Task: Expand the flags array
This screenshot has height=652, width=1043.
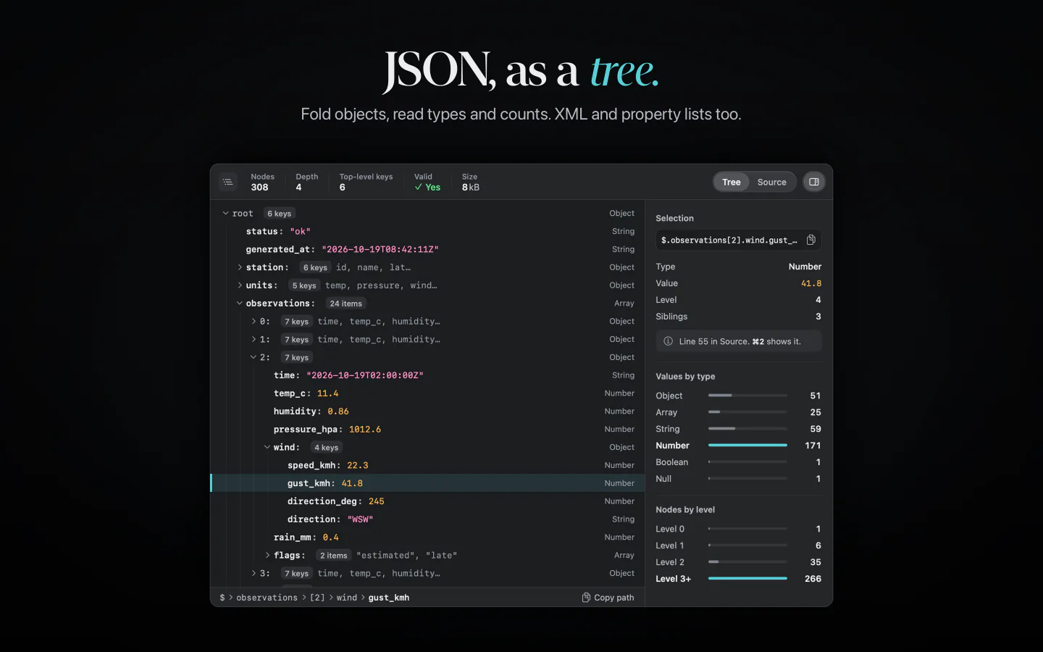Action: coord(267,555)
